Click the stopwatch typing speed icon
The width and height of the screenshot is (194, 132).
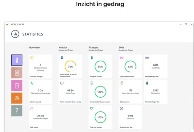122,83
